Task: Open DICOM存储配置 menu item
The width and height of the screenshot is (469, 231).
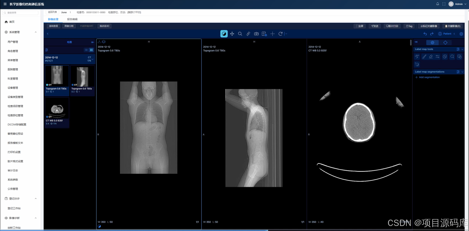Action: 17,124
